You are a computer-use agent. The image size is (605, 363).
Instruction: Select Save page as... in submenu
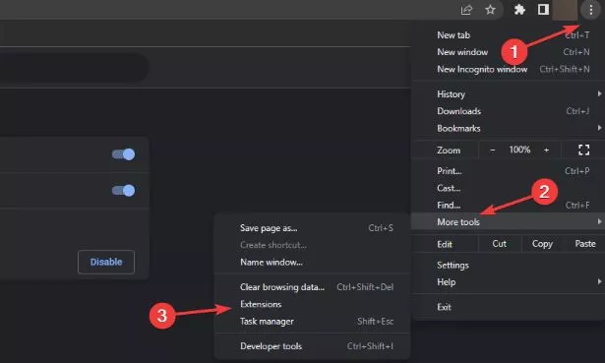tap(312, 228)
